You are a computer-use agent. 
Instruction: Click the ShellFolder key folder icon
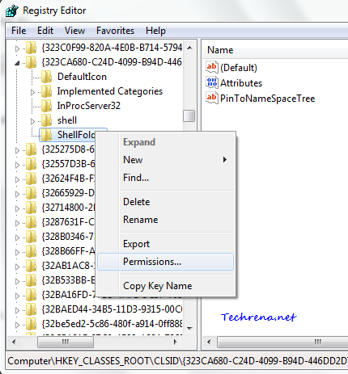click(47, 135)
